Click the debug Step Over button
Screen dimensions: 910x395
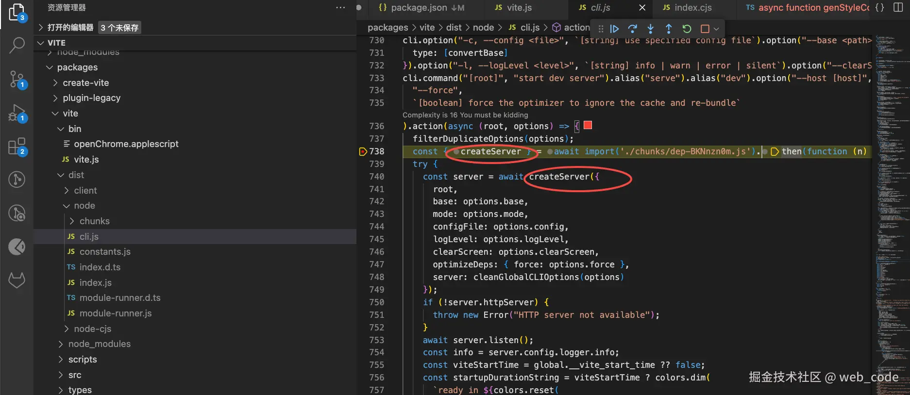point(632,29)
